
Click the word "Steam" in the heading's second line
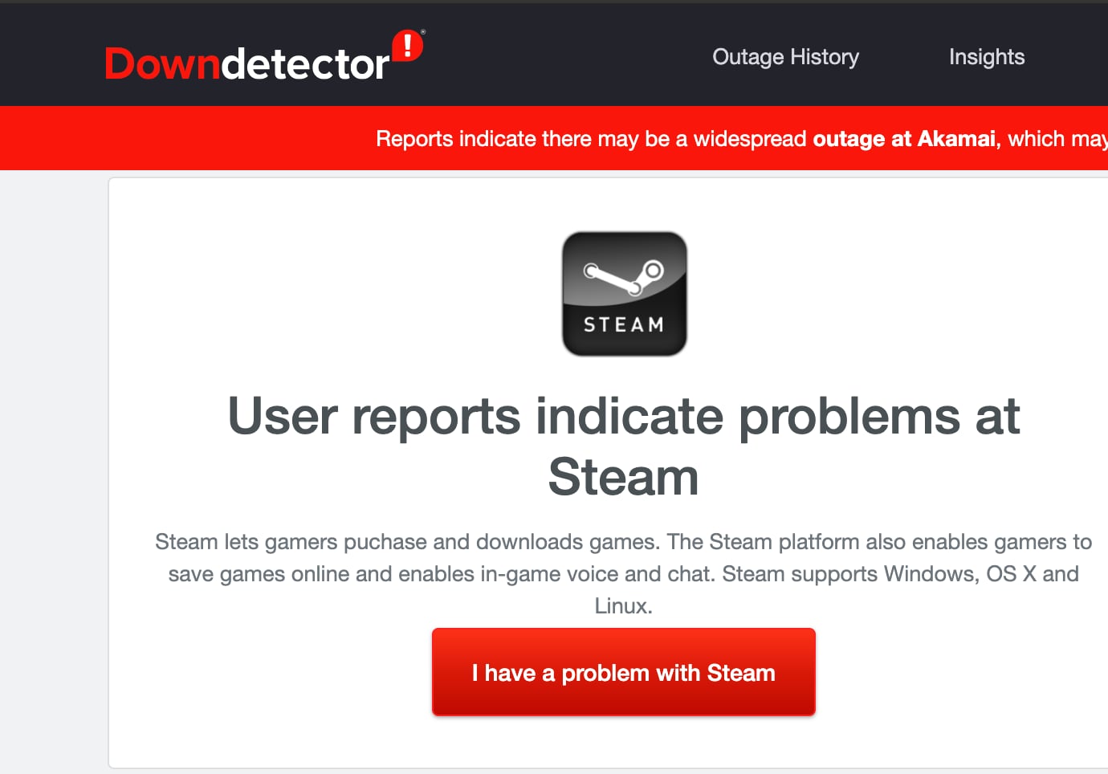[x=623, y=477]
